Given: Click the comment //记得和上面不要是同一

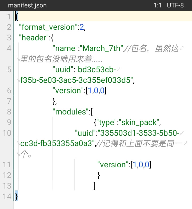Looking at the screenshot, I should click(x=139, y=144).
